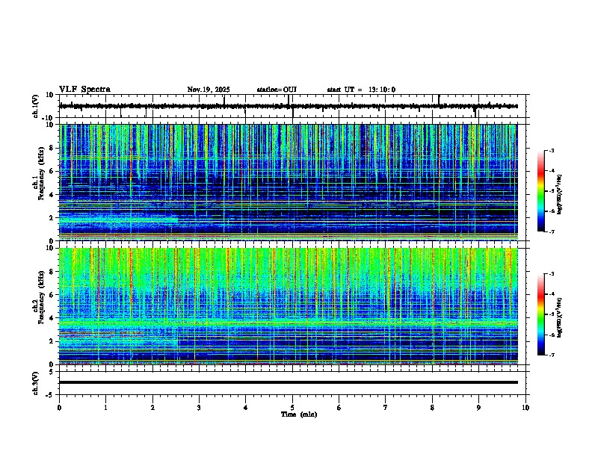Image resolution: width=592 pixels, height=457 pixels.
Task: Click the 'ch.1(V)' waveform axis label
Action: [x=36, y=106]
